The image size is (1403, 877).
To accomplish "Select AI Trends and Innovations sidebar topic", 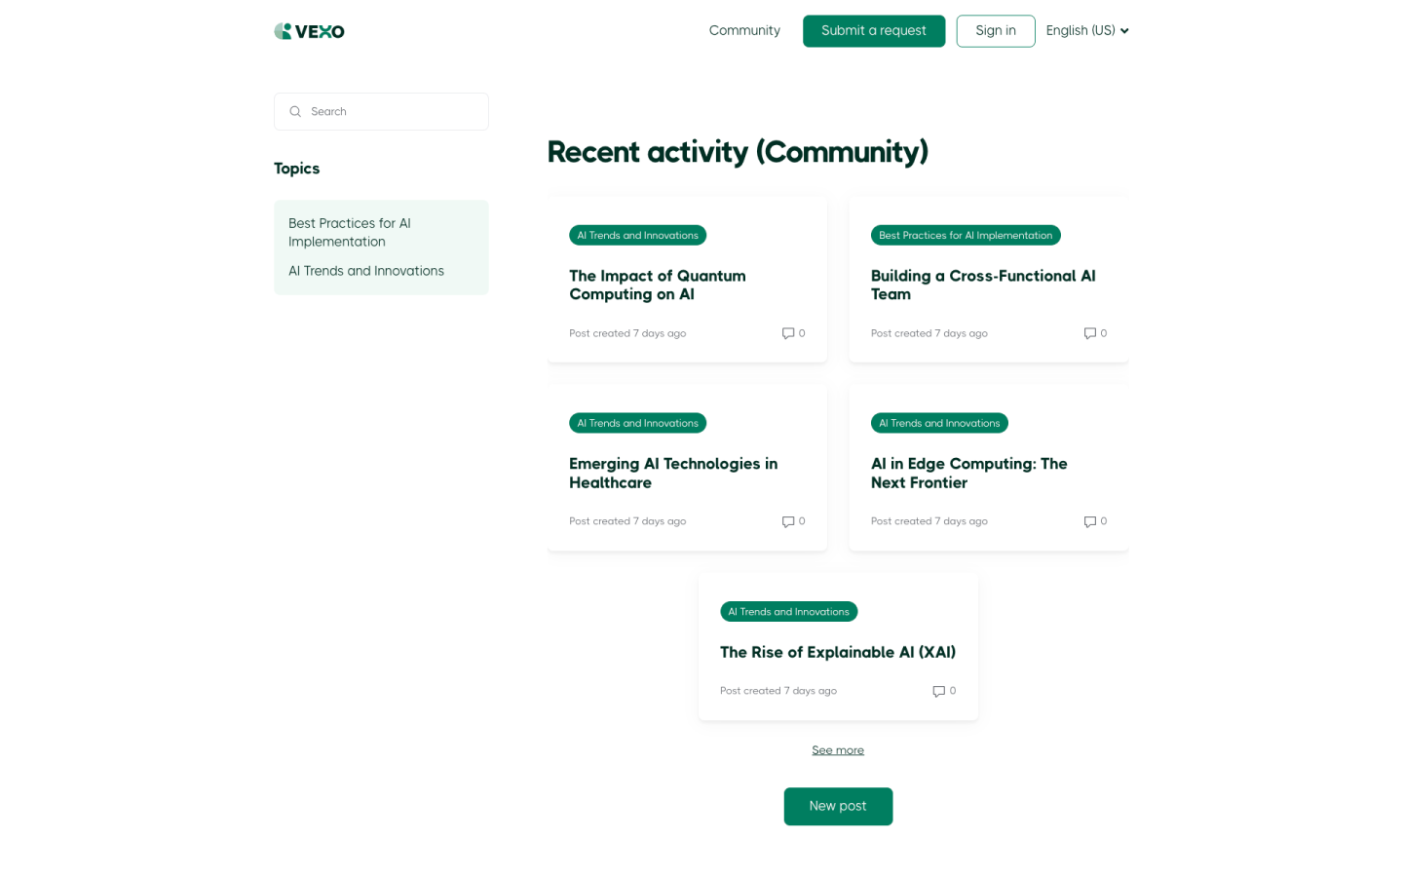I will point(366,271).
